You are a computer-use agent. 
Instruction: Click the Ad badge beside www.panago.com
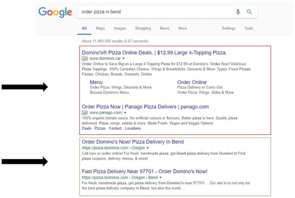tap(85, 113)
